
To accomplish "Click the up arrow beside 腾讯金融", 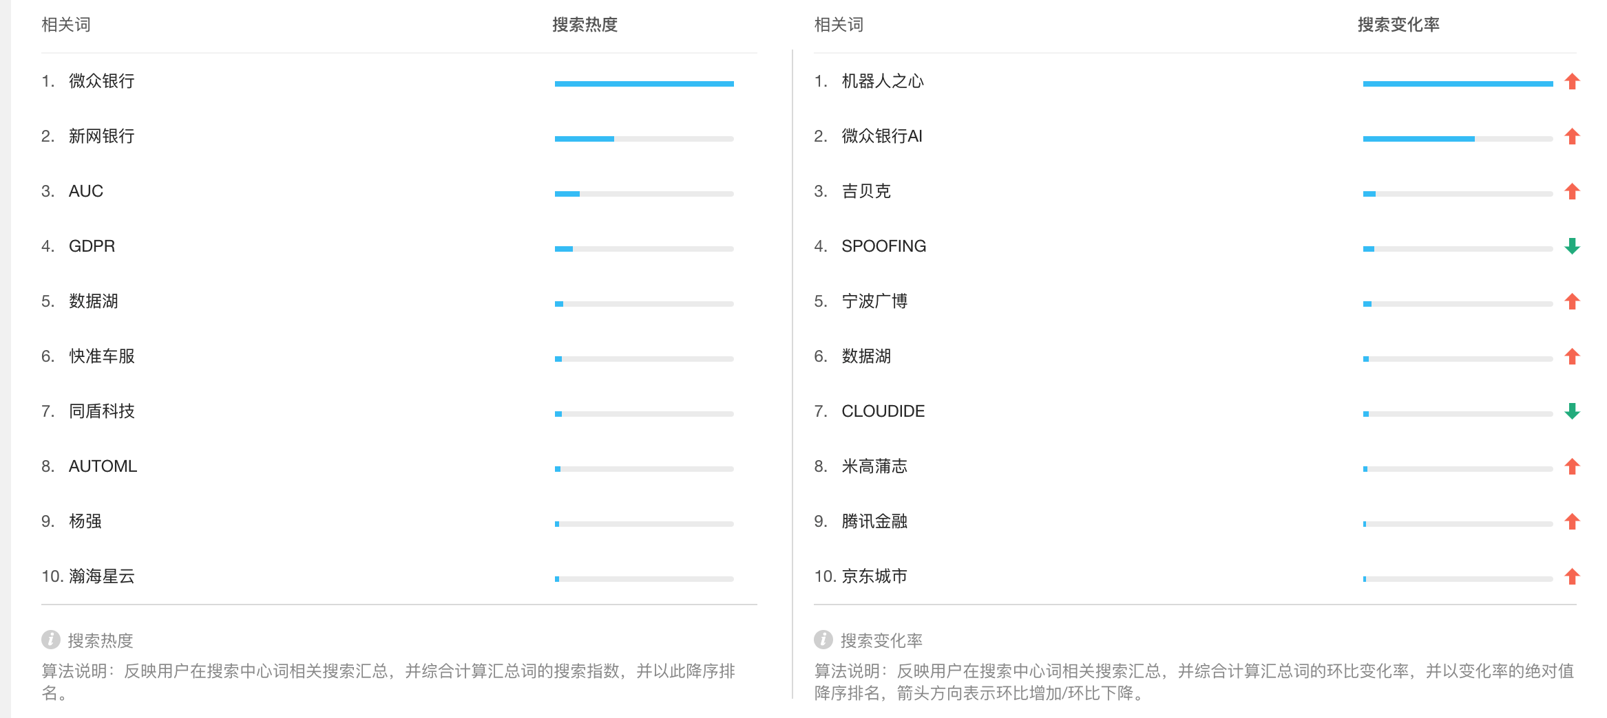I will click(x=1572, y=521).
